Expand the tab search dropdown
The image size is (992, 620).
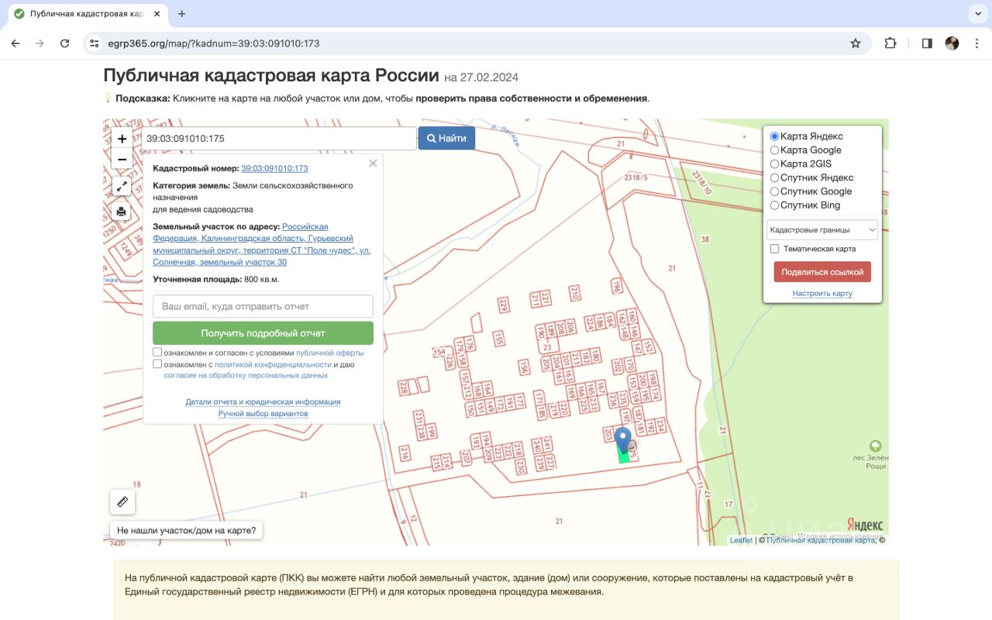(x=976, y=14)
